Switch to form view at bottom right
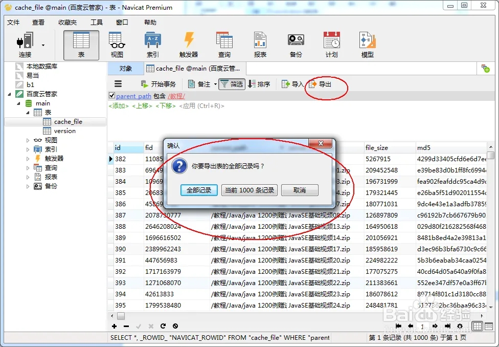This screenshot has height=347, width=499. [x=488, y=326]
